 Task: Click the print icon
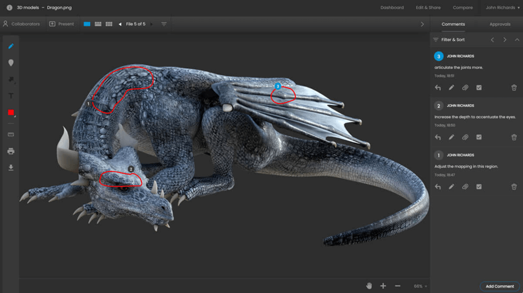(x=11, y=151)
